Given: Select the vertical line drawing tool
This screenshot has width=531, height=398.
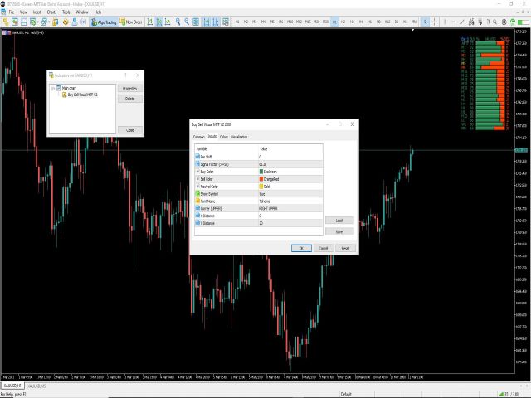Looking at the screenshot, I should click(445, 22).
